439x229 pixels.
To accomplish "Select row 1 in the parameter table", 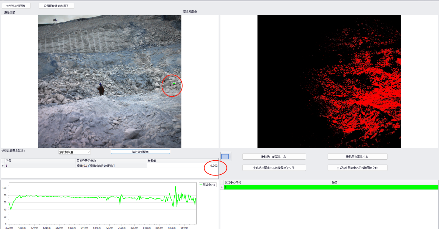I will 40,166.
